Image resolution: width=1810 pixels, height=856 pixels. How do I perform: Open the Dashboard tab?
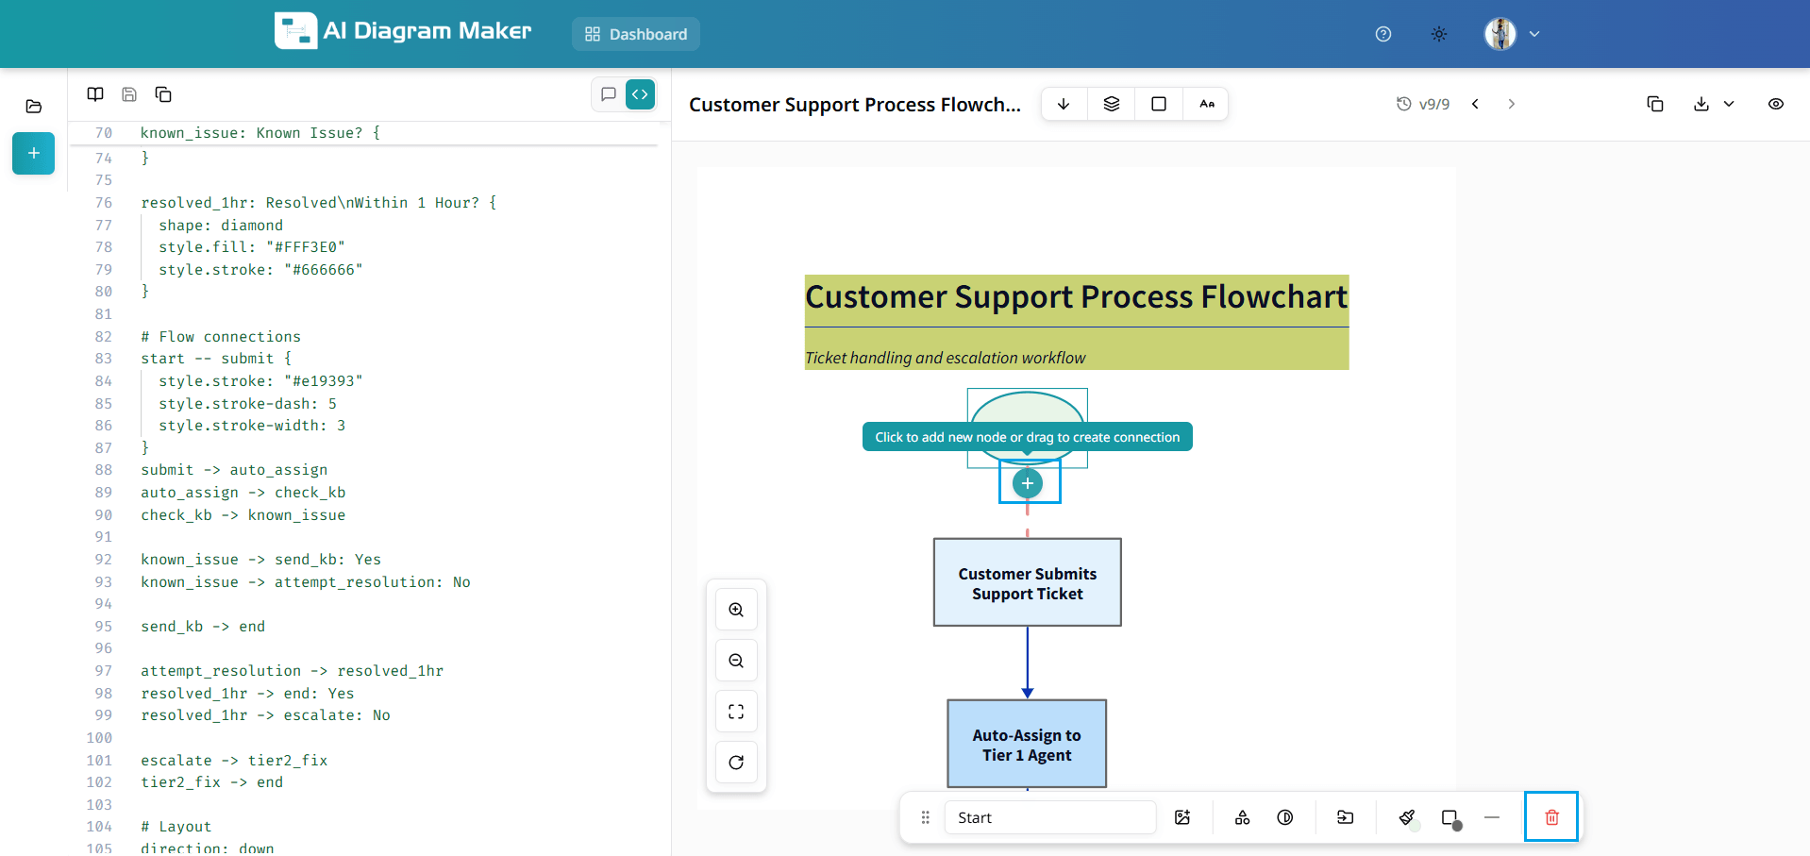pos(636,34)
